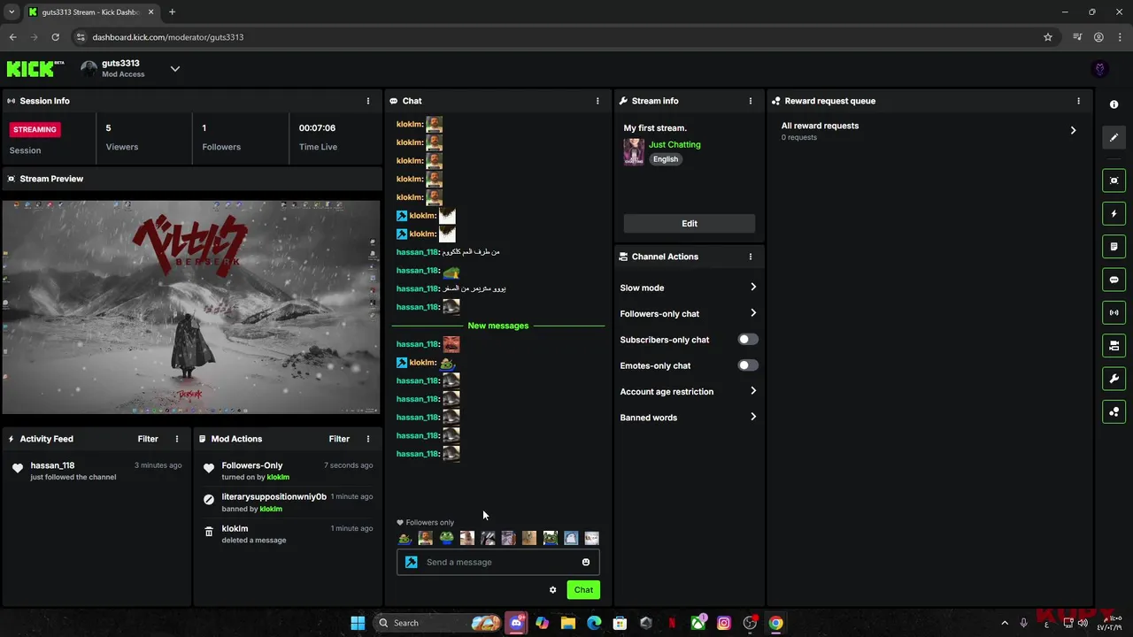Open Mod Actions Filter

tap(339, 439)
